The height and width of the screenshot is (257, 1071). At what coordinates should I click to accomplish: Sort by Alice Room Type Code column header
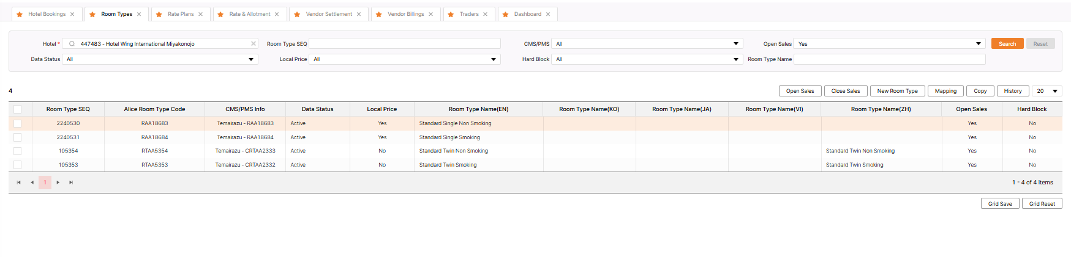point(154,109)
